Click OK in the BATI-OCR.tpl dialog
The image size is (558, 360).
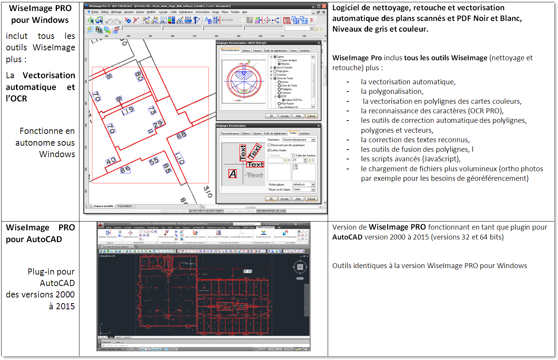click(x=272, y=116)
